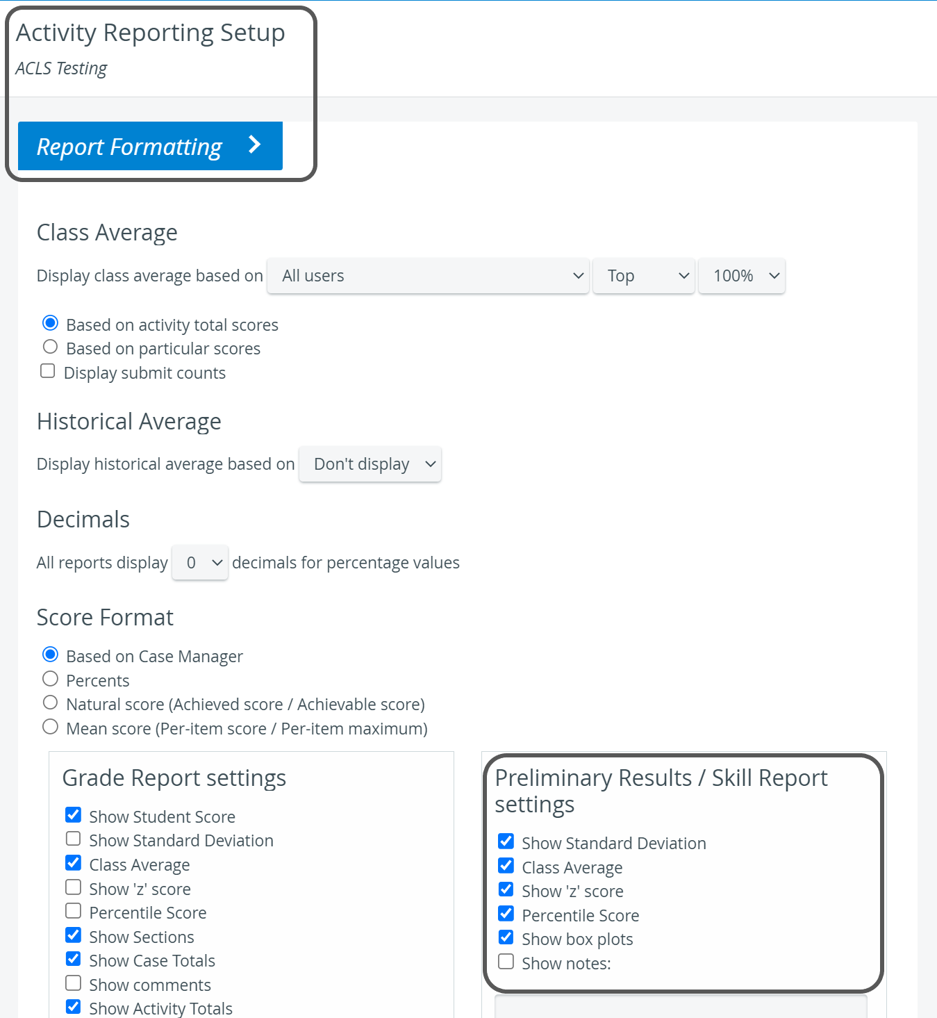Image resolution: width=937 pixels, height=1018 pixels.
Task: Uncheck Show Student Score in Grade Report
Action: (73, 814)
